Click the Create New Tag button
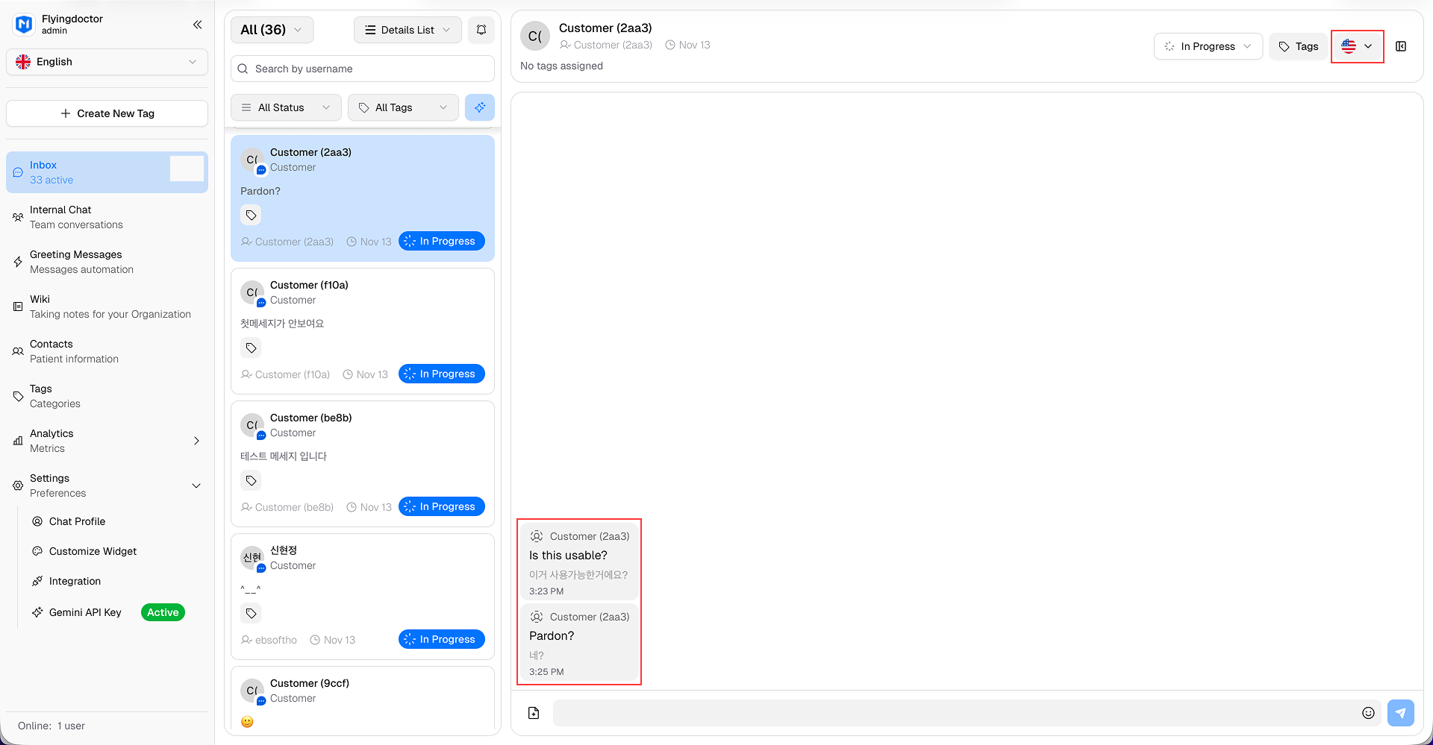 pyautogui.click(x=107, y=113)
